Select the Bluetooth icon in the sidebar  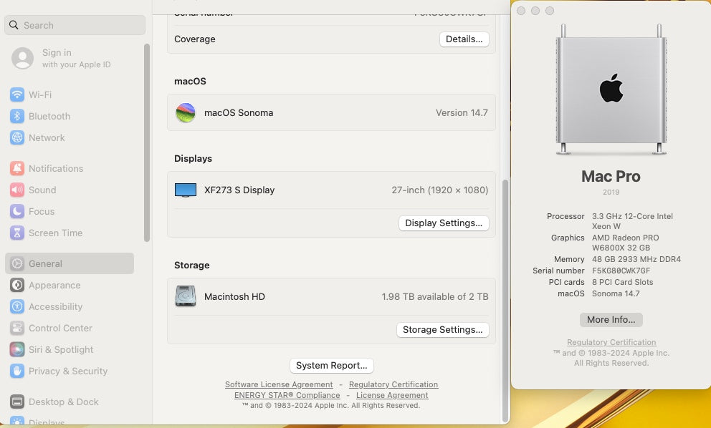(16, 116)
